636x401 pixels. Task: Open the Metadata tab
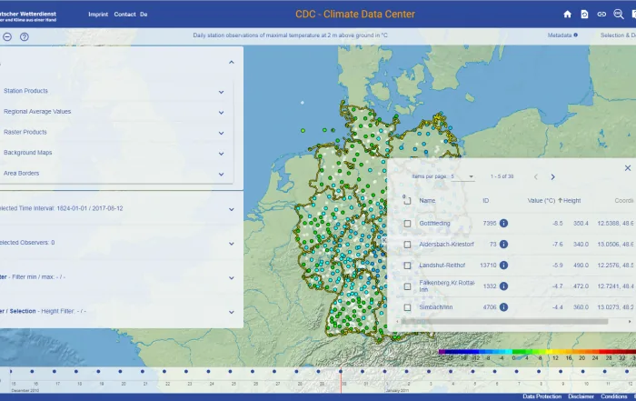coord(562,35)
